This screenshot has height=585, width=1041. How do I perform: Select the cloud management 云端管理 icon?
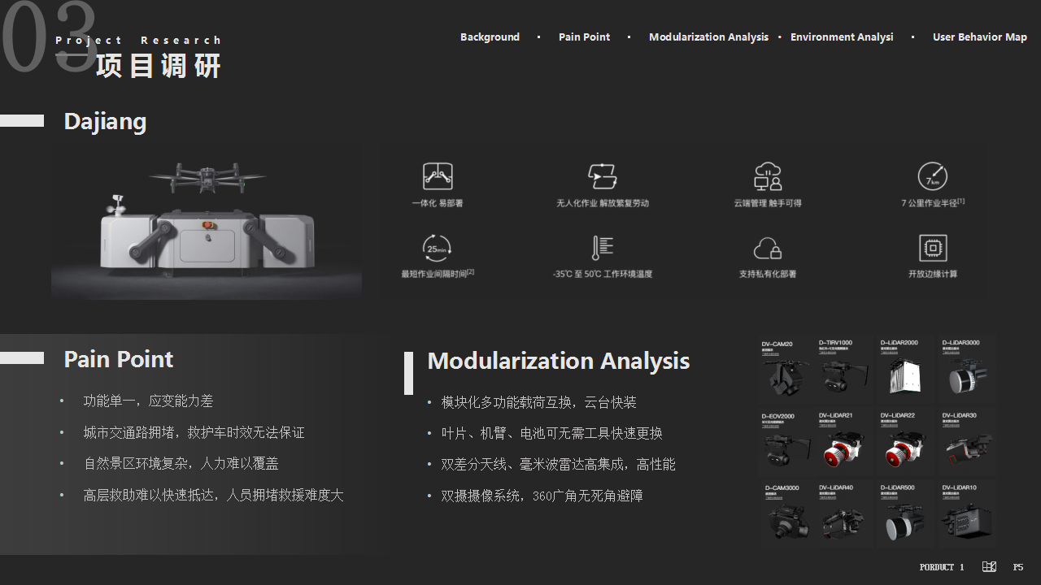tap(768, 175)
